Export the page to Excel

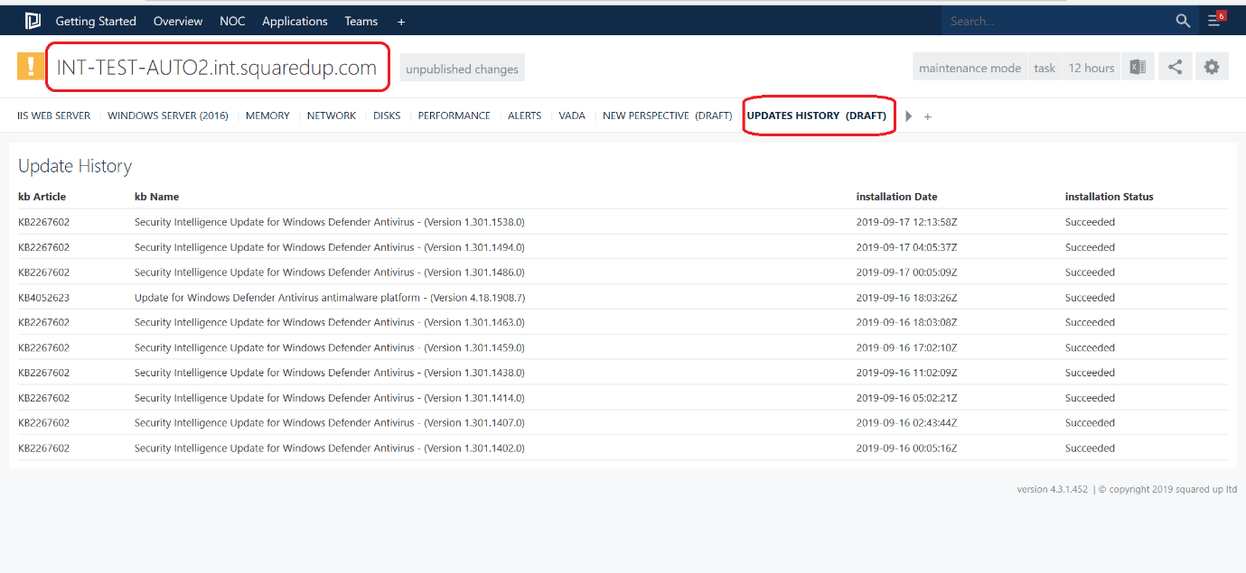pos(1138,68)
